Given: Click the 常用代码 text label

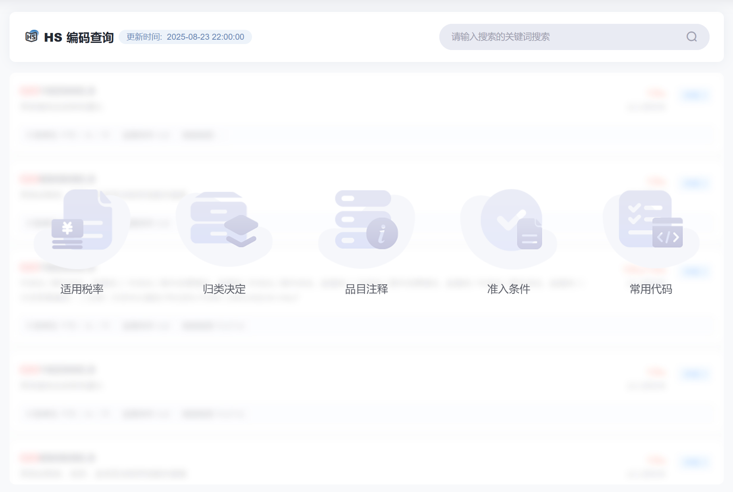Looking at the screenshot, I should click(651, 289).
